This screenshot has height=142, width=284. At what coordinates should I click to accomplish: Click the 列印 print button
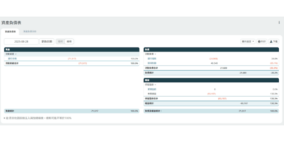tap(262, 42)
